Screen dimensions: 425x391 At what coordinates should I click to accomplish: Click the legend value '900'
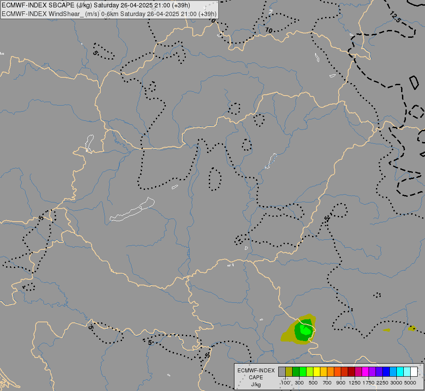click(x=341, y=383)
